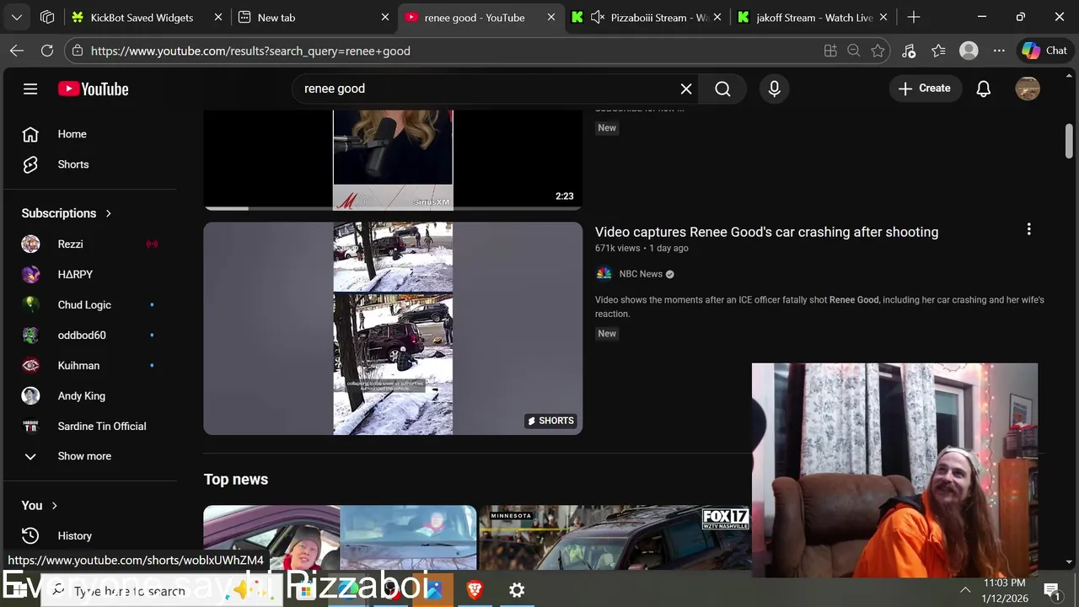This screenshot has height=607, width=1079.
Task: Open Settings gear in the taskbar
Action: coord(517,590)
